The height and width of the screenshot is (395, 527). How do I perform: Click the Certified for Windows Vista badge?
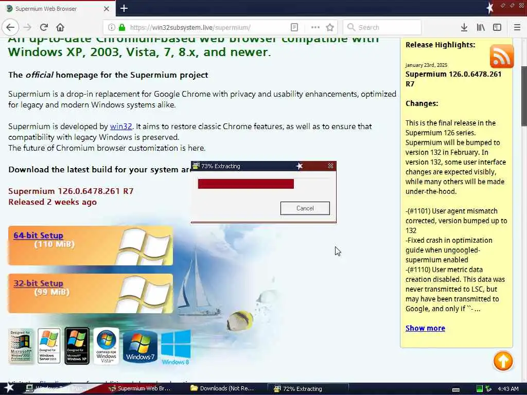(x=106, y=346)
